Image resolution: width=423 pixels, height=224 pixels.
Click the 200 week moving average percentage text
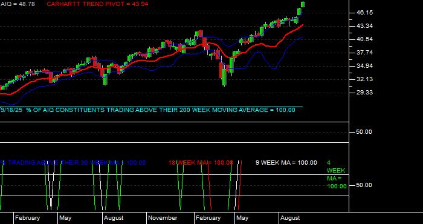tap(148, 110)
